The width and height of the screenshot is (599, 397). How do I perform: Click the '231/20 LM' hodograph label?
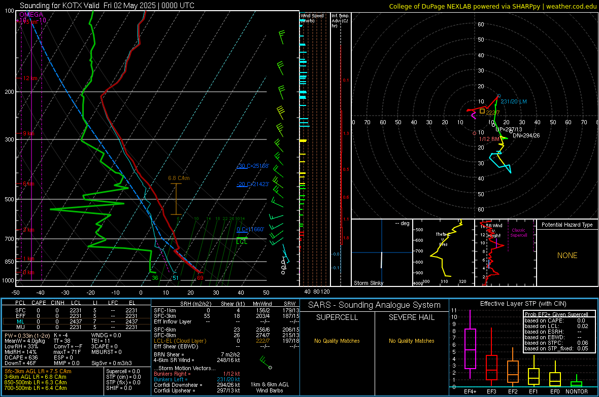514,101
